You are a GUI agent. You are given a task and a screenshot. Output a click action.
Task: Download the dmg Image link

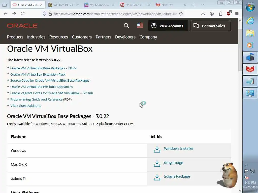coord(173,163)
